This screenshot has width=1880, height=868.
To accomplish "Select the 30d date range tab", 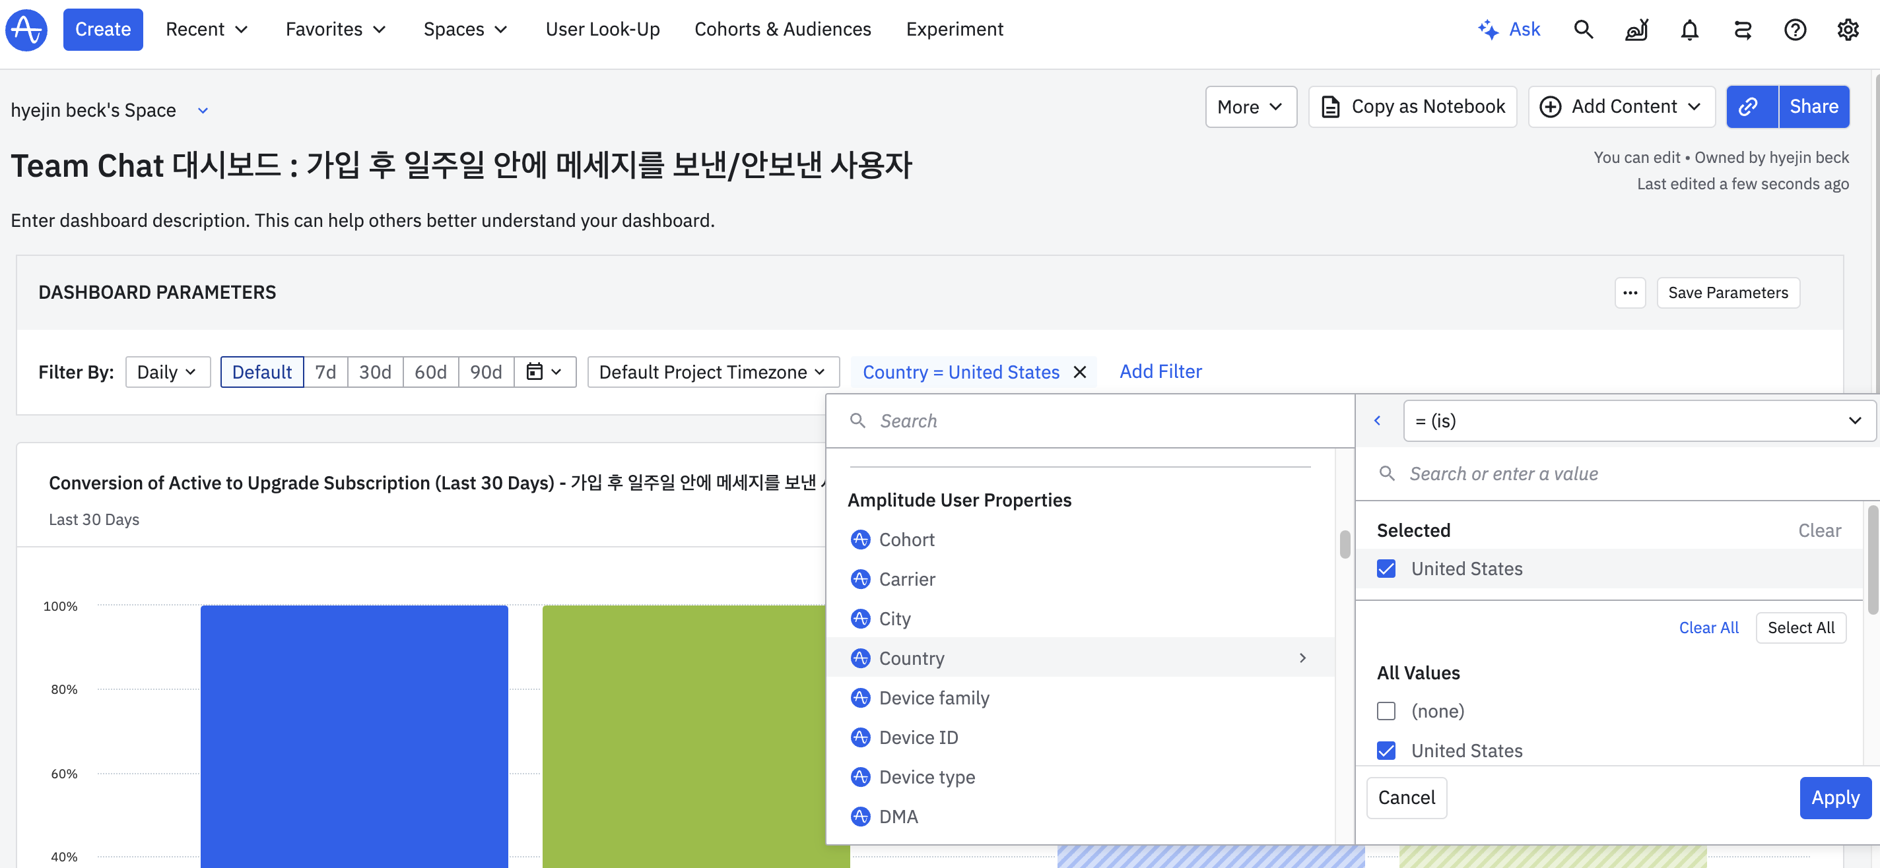I will [x=374, y=372].
